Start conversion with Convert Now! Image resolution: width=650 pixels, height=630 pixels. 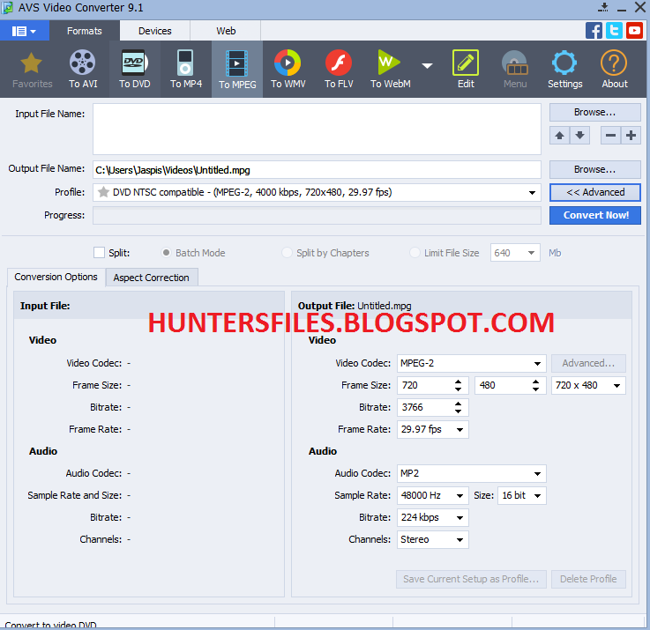(x=594, y=215)
